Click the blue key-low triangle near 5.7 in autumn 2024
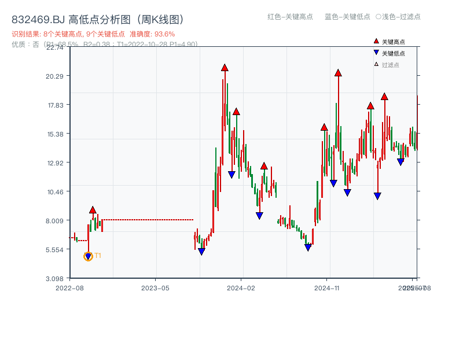 coord(308,248)
